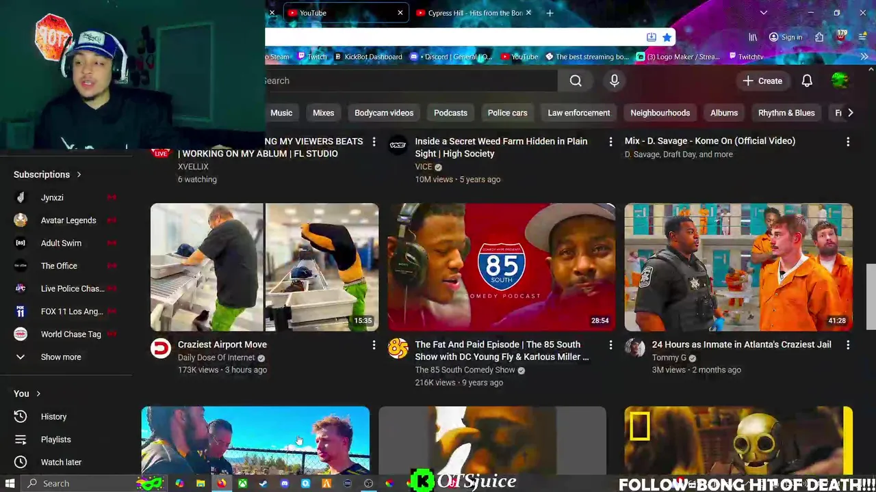Click Windows Start button
Image resolution: width=876 pixels, height=492 pixels.
[x=10, y=484]
